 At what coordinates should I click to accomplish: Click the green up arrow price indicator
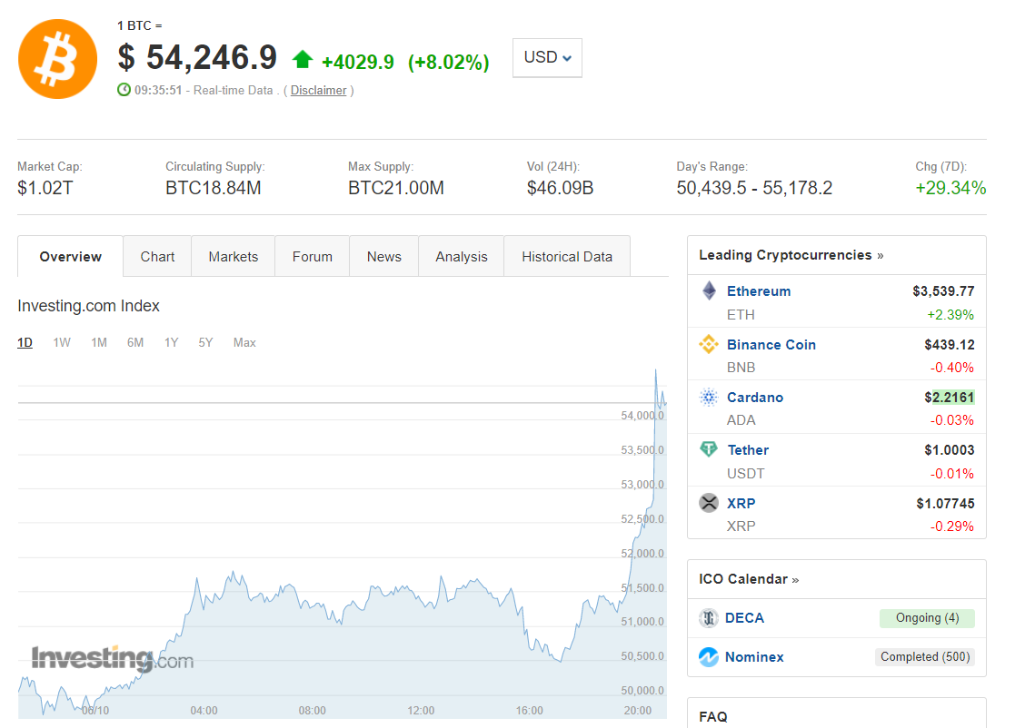click(303, 60)
